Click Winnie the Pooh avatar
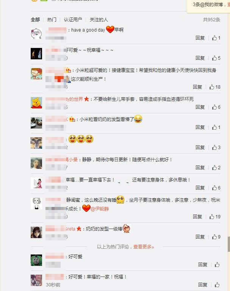 (36, 103)
